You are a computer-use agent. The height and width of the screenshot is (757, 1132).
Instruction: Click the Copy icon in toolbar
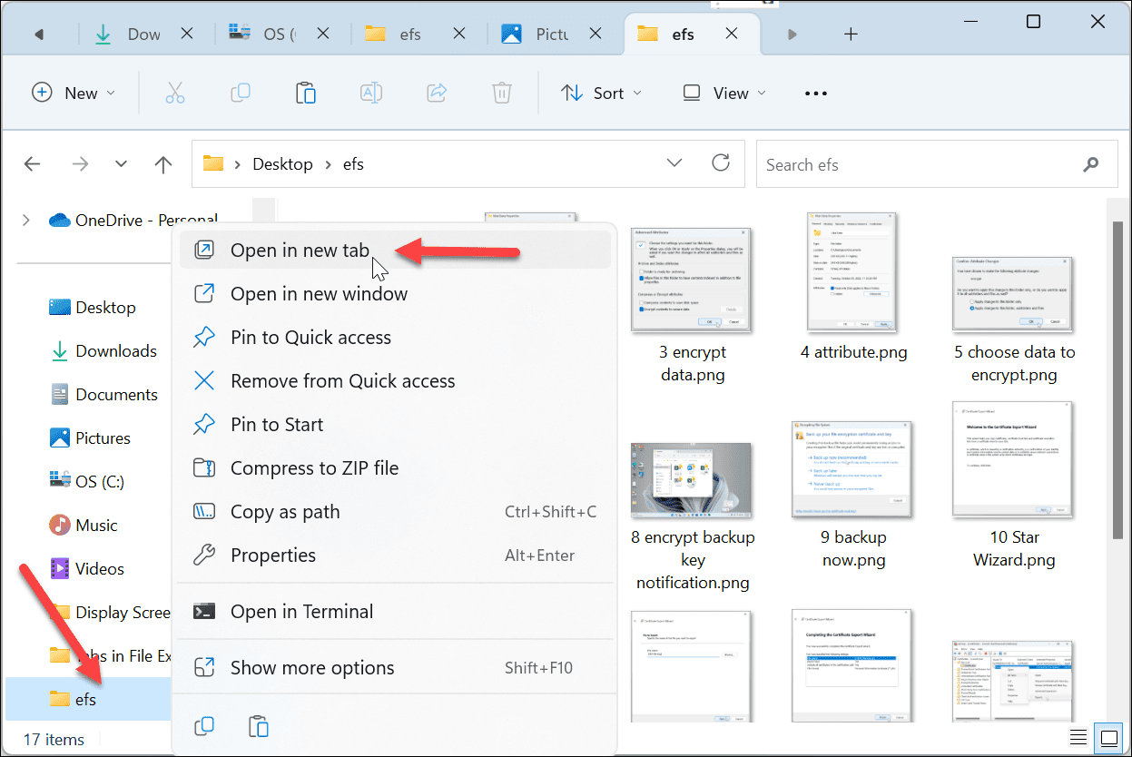[x=241, y=93]
